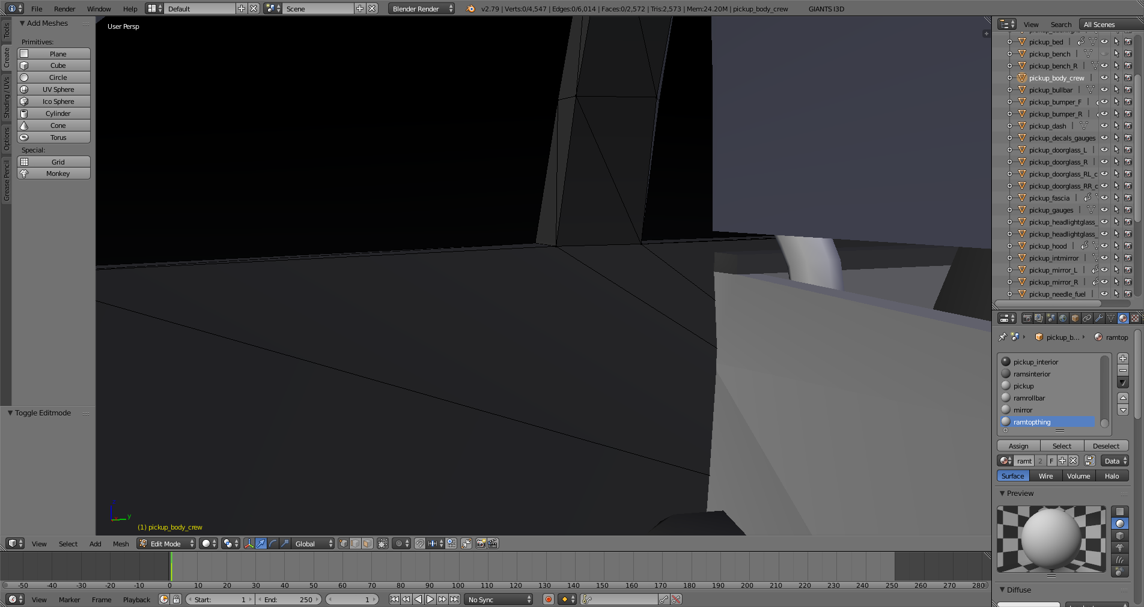Open the Edit Mode selector dropdown
The image size is (1144, 607).
click(x=166, y=543)
